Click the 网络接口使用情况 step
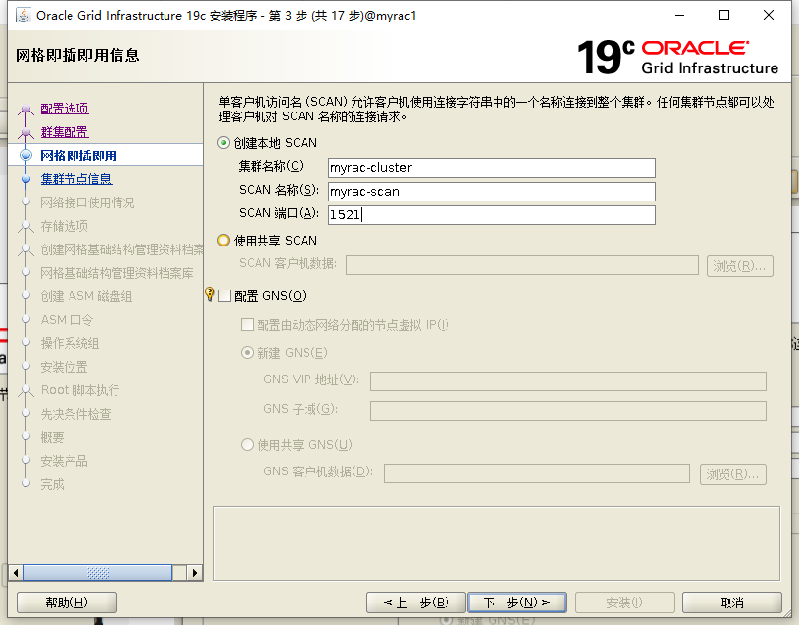 click(x=87, y=202)
